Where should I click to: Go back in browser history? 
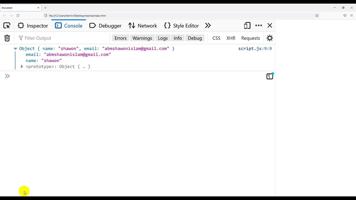(4, 16)
